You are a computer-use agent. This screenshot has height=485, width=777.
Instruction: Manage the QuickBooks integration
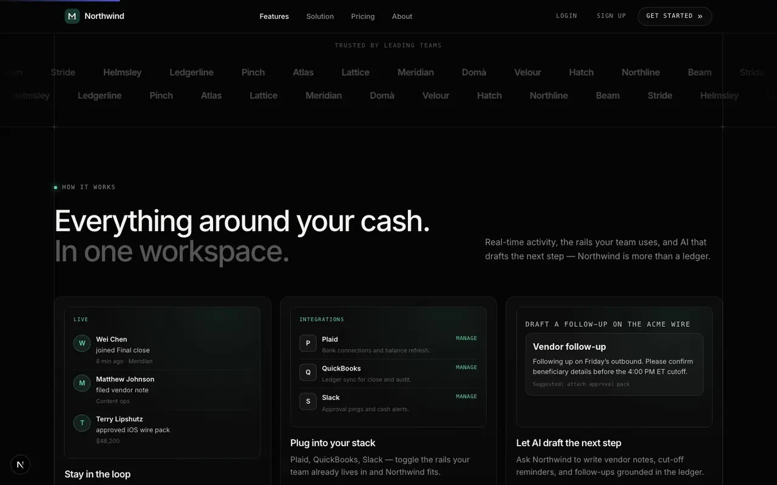(466, 367)
